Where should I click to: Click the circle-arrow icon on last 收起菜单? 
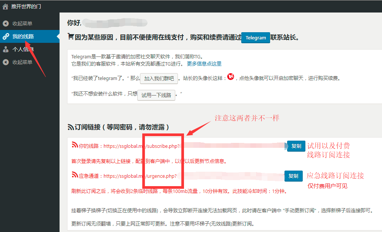coord(6,62)
